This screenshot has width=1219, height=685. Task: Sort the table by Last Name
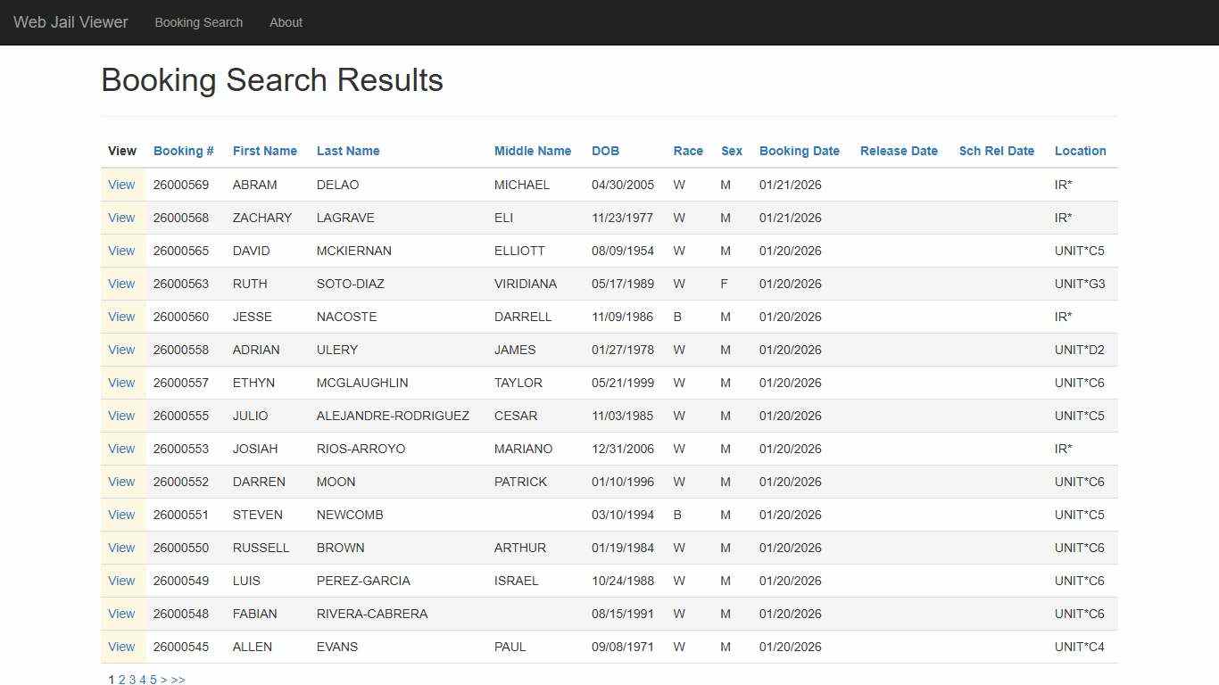coord(348,151)
